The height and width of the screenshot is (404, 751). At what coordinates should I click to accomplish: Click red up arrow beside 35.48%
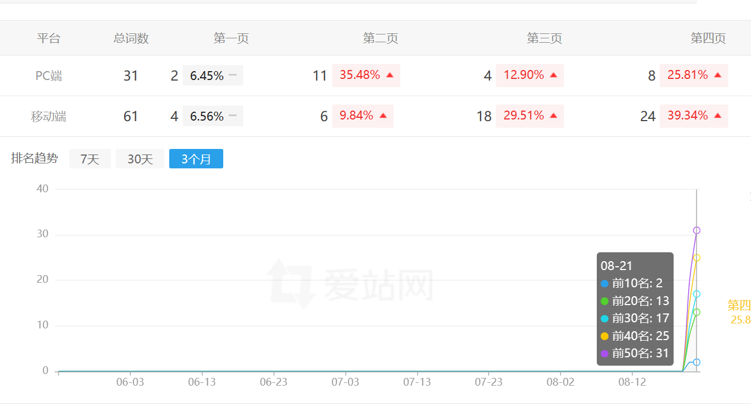(390, 75)
